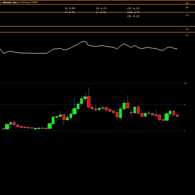Click the tallest red candle at the chart peak
The height and width of the screenshot is (195, 195).
89,102
